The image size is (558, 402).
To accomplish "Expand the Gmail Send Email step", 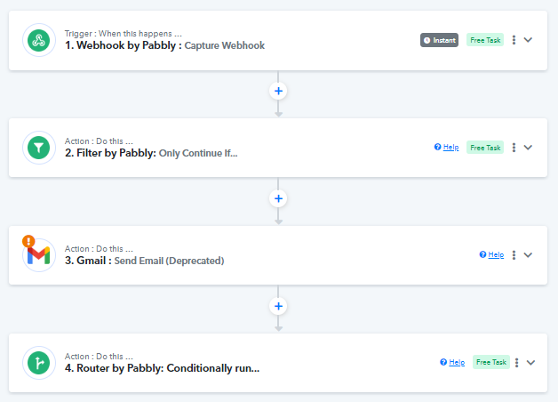I will pyautogui.click(x=528, y=255).
